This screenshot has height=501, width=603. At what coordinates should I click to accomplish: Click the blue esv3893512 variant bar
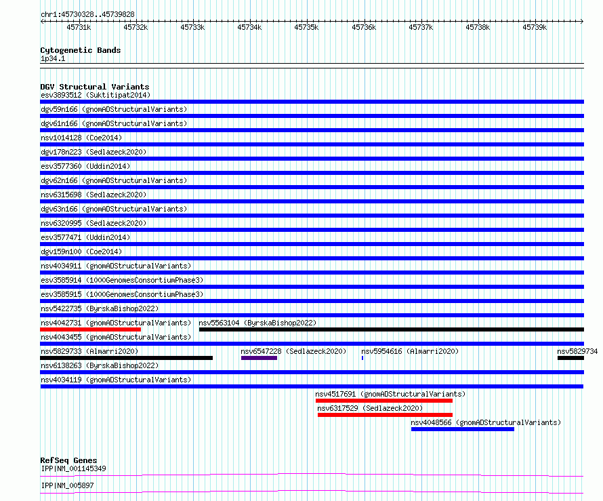(312, 102)
